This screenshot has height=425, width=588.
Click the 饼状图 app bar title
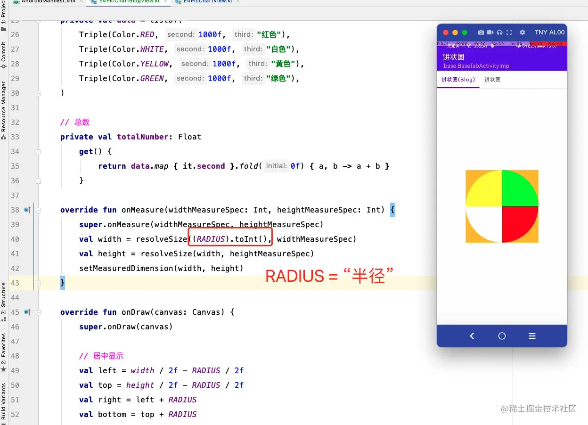(x=453, y=57)
